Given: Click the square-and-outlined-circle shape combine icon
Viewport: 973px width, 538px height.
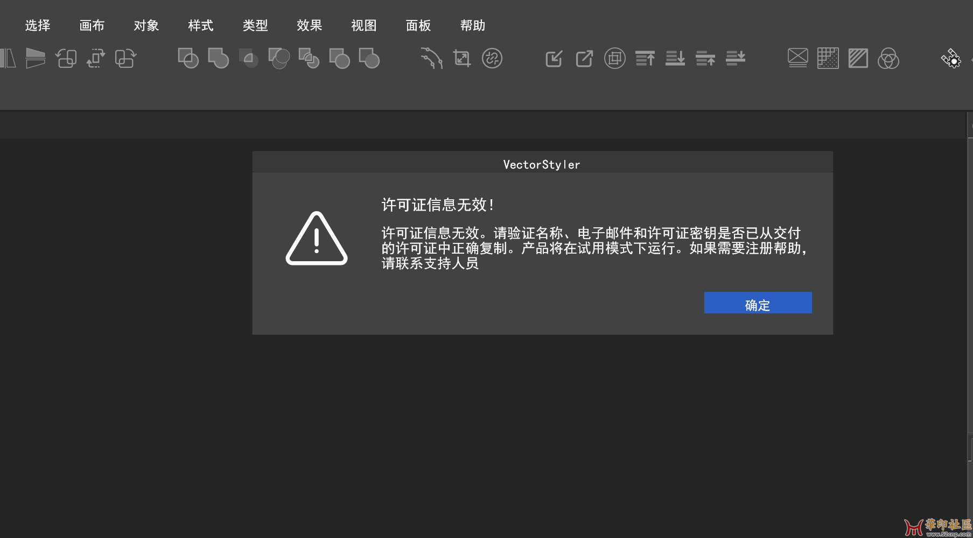Looking at the screenshot, I should pyautogui.click(x=188, y=58).
